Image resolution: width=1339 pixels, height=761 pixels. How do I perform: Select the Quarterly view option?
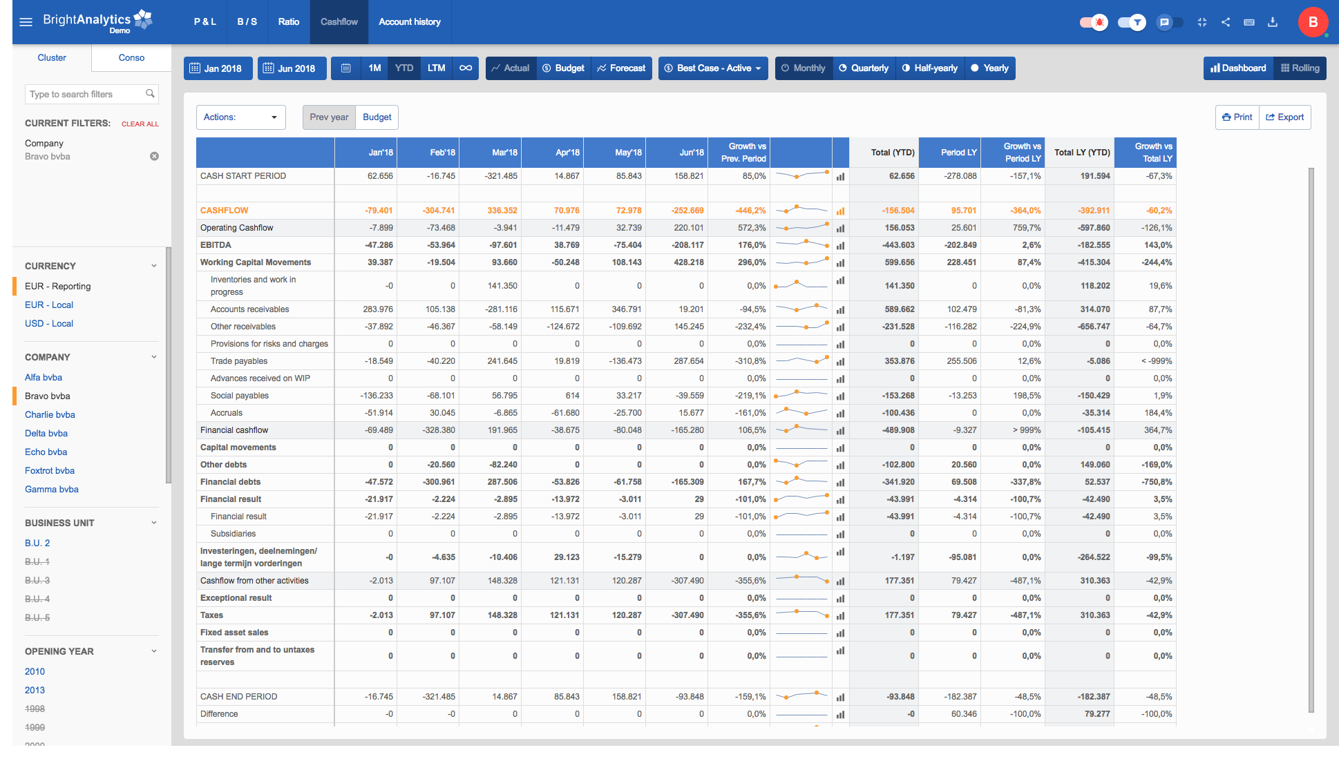pyautogui.click(x=864, y=68)
